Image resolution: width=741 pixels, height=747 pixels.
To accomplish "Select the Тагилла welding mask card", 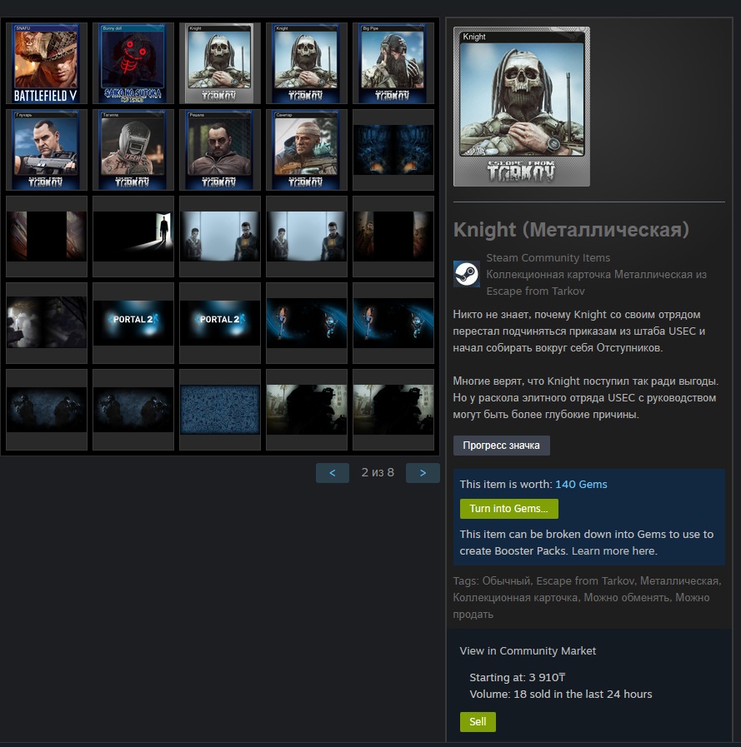I will click(x=133, y=150).
